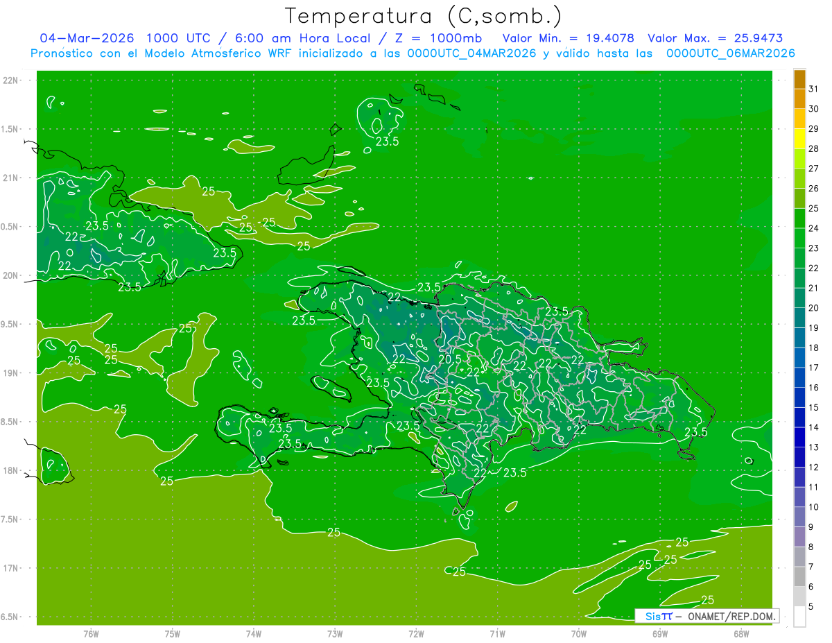
Task: Select the 'Valor Max. = 25.9473' value
Action: 715,38
